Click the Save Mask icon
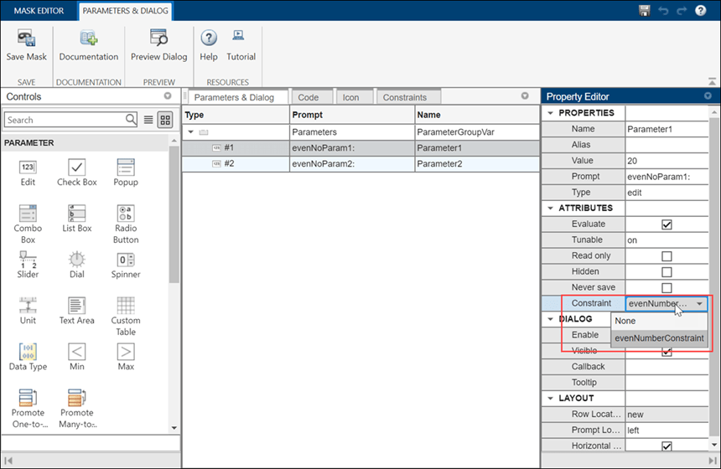721x469 pixels. pos(27,39)
